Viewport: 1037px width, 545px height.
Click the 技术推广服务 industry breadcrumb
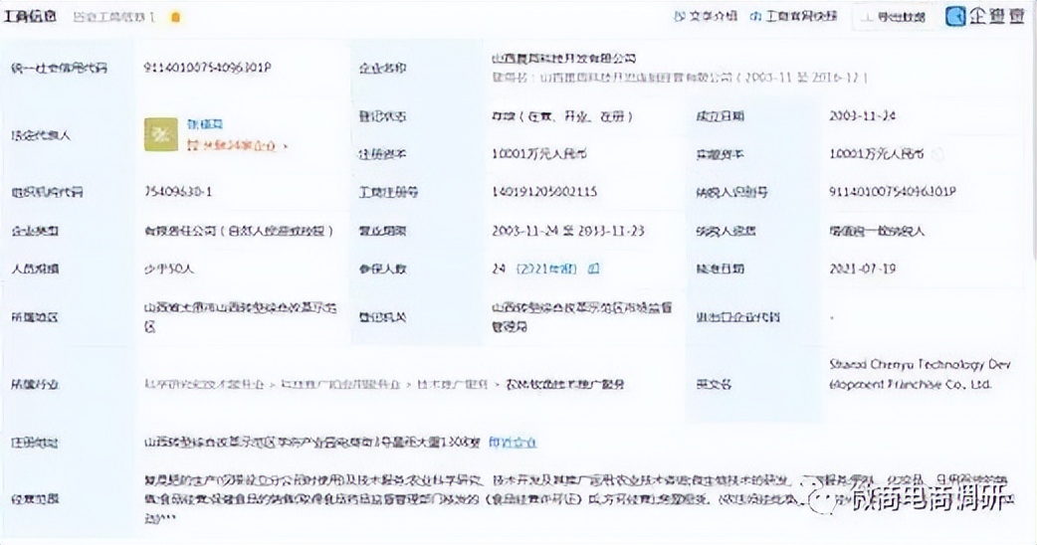coord(453,384)
